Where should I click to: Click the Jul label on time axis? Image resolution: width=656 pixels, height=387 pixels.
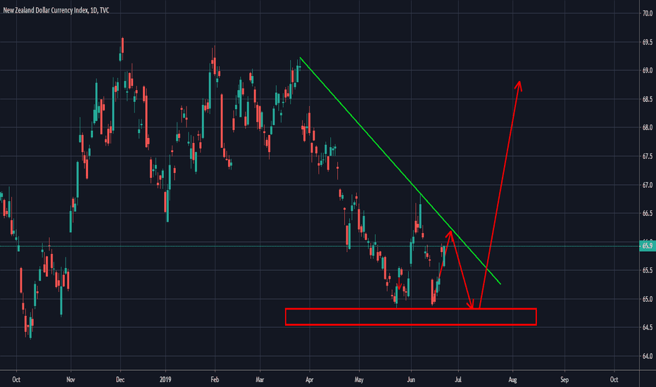pos(458,379)
